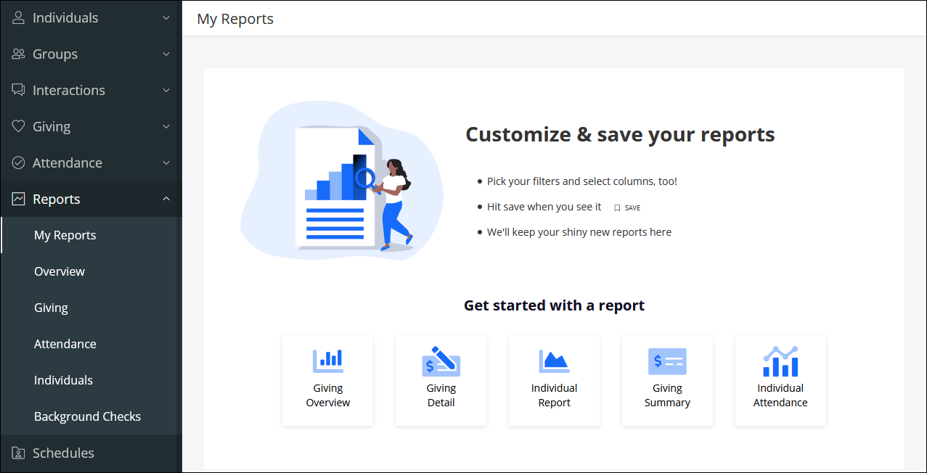
Task: Start an Individual Report card
Action: coord(554,380)
